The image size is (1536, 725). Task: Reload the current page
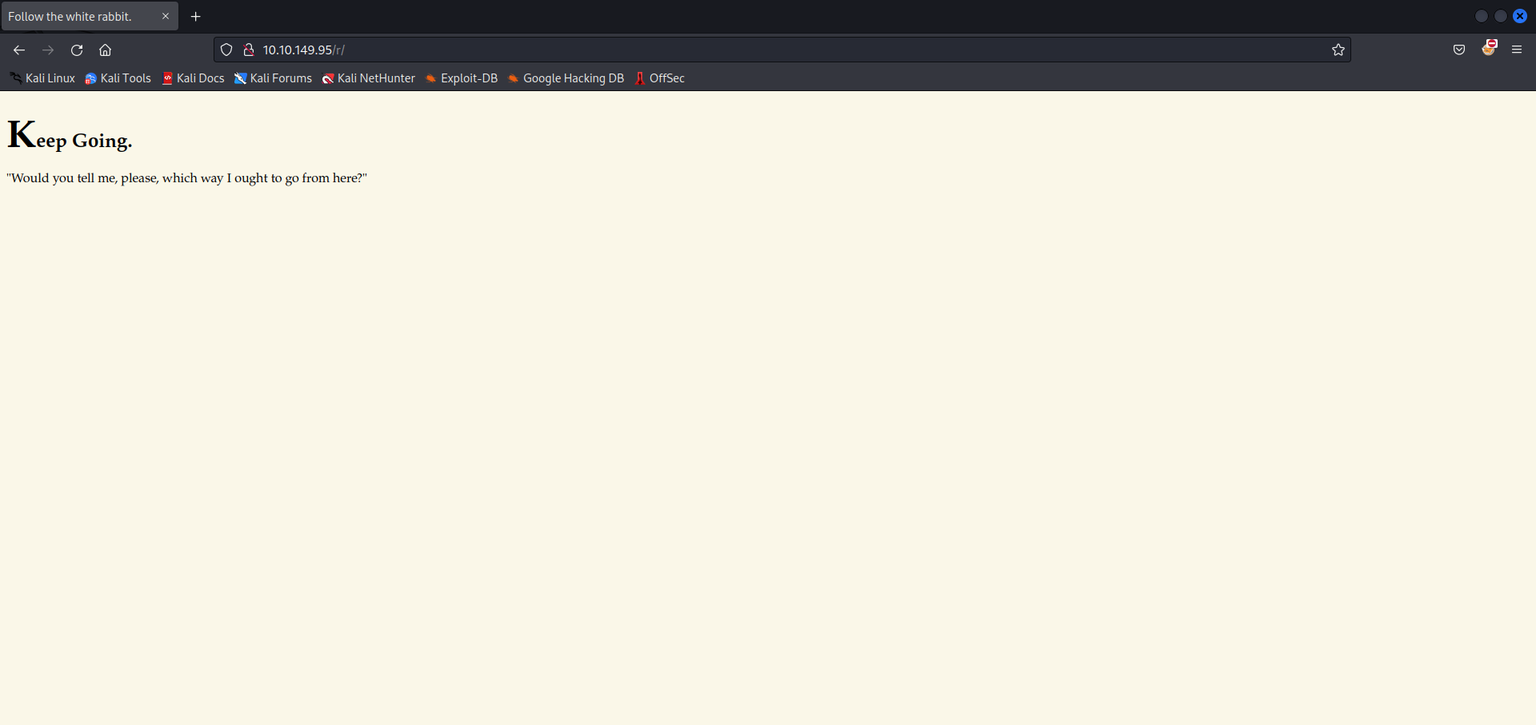coord(77,50)
